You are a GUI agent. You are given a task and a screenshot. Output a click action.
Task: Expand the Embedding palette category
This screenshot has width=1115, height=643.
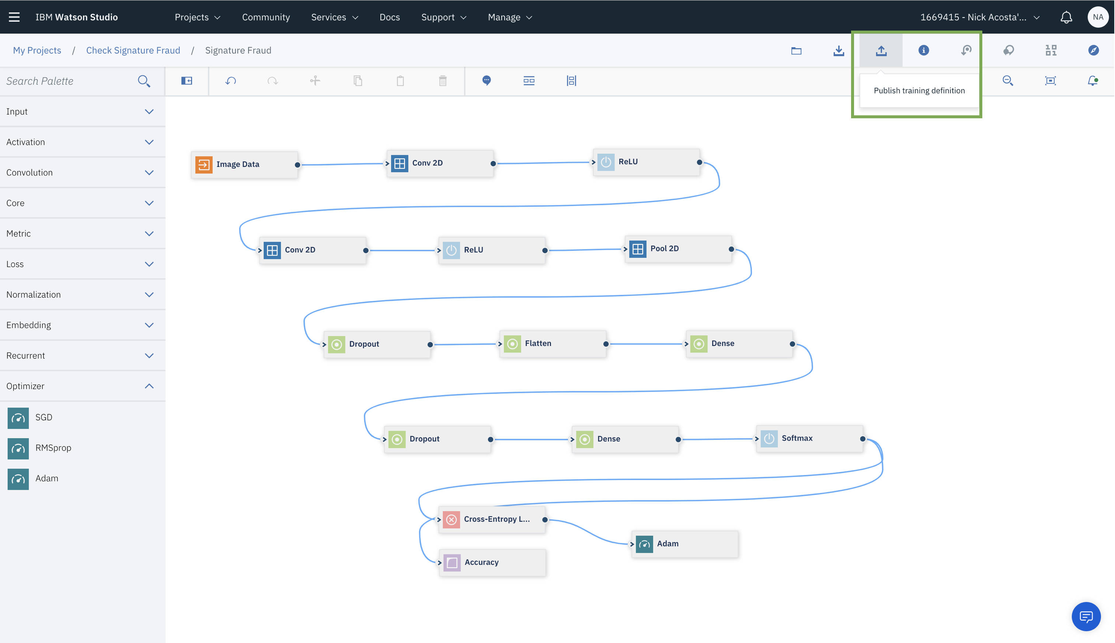point(83,325)
